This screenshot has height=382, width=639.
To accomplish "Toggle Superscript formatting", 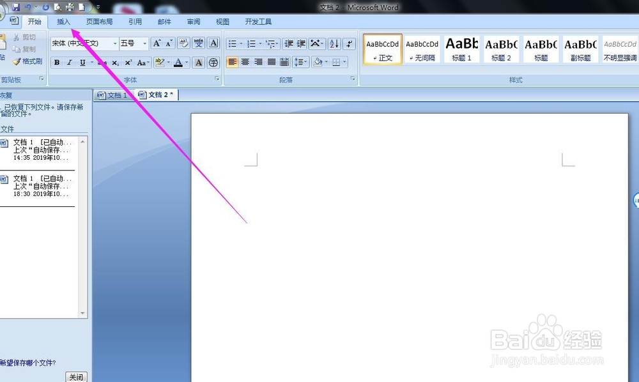I will coord(128,63).
